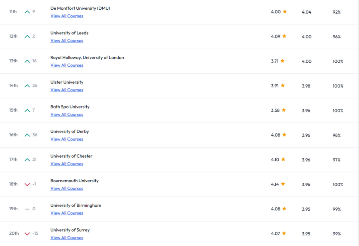Select the De Montfort University (DMU) name

click(80, 8)
